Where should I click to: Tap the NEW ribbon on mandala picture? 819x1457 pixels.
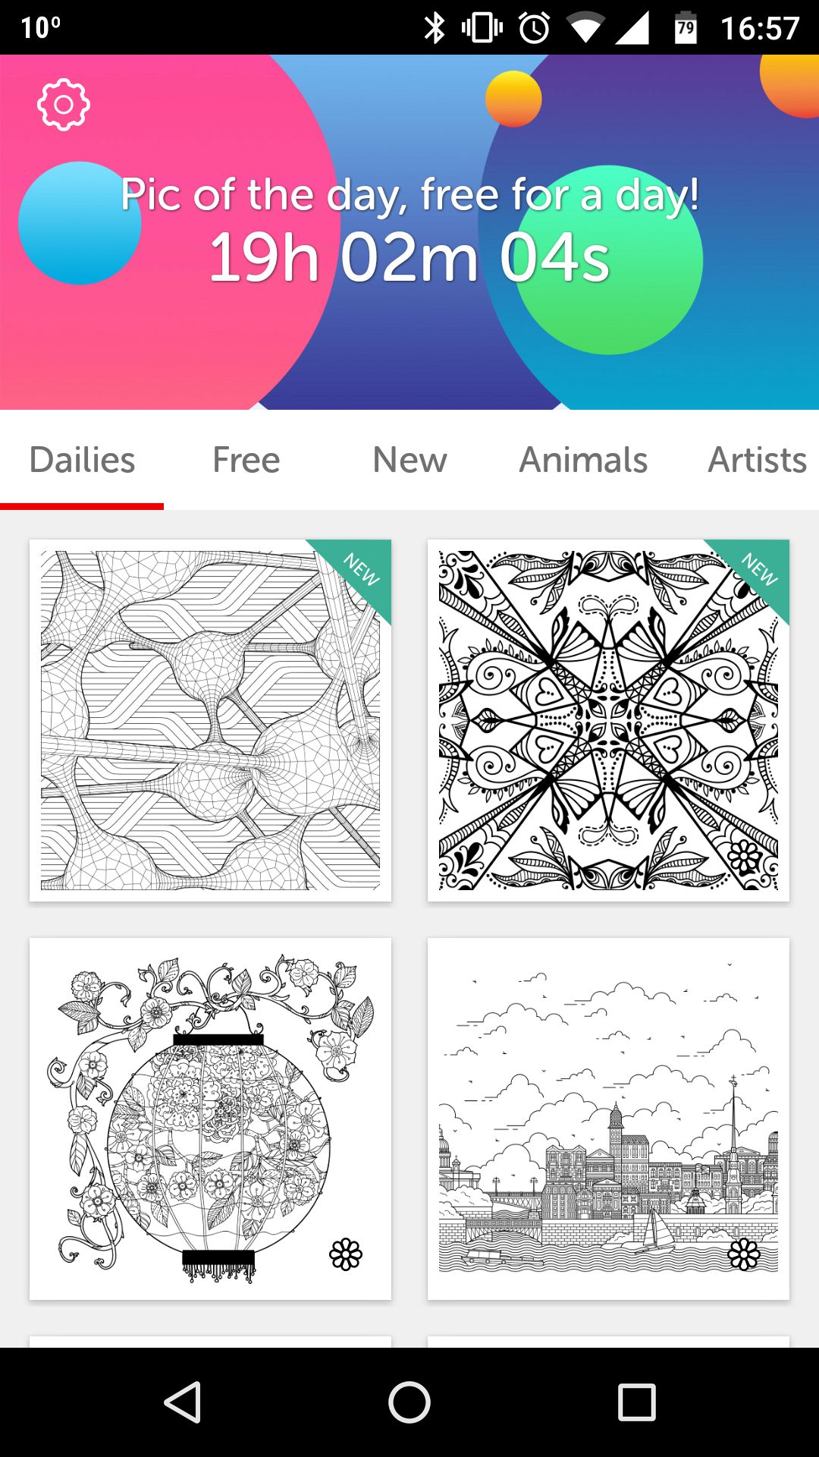point(758,571)
